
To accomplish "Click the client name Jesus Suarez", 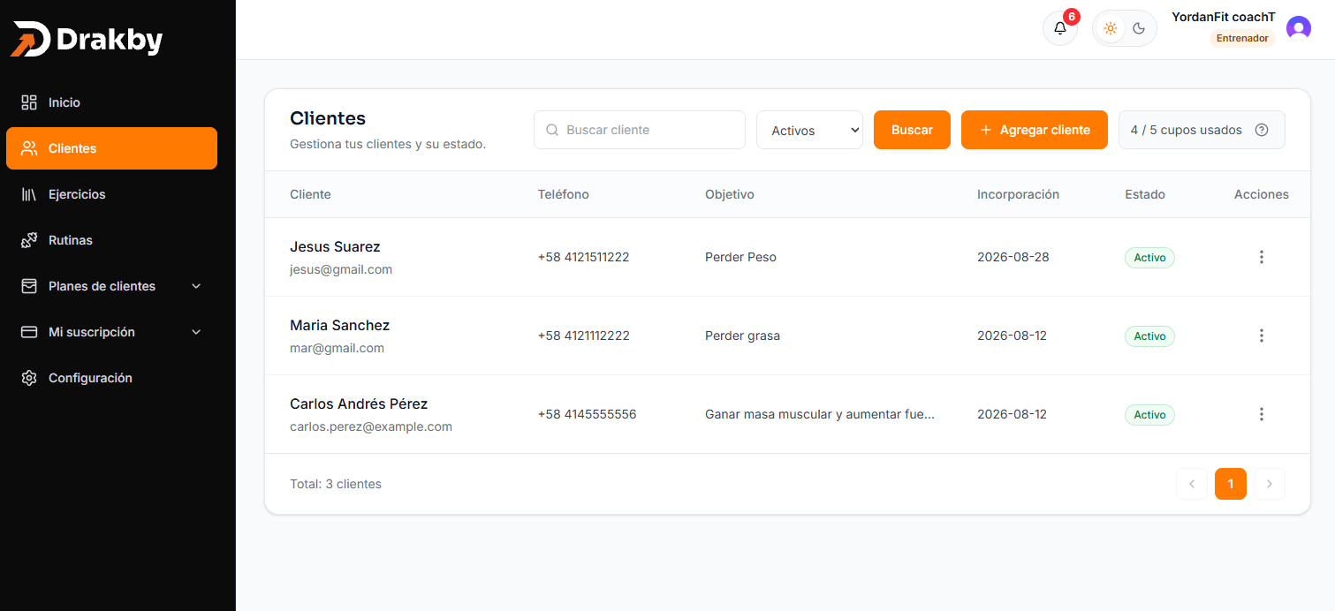I will [x=335, y=246].
